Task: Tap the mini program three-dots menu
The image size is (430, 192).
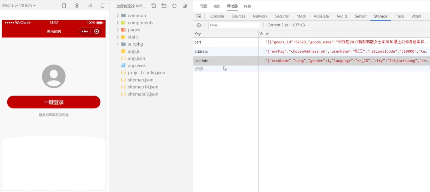Action: 85,31
